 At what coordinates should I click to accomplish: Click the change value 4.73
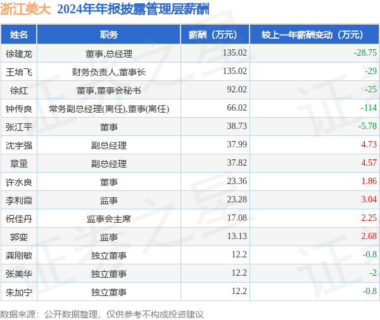coord(369,144)
